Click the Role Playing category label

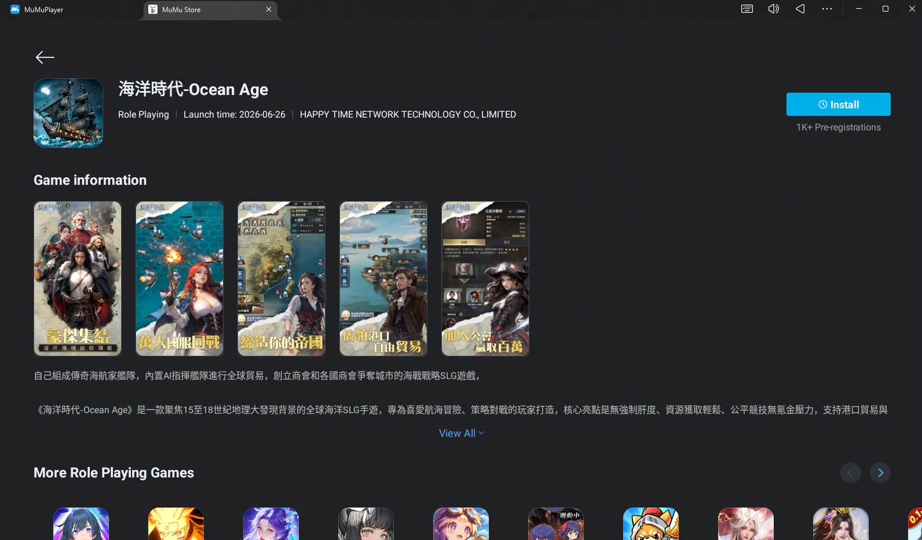click(x=143, y=114)
